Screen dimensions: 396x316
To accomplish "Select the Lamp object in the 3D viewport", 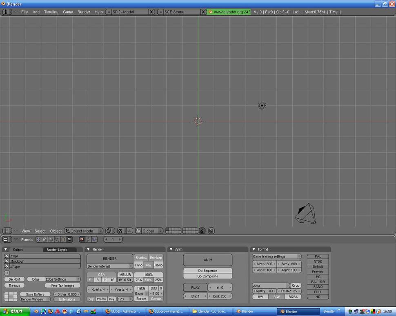I will point(262,105).
